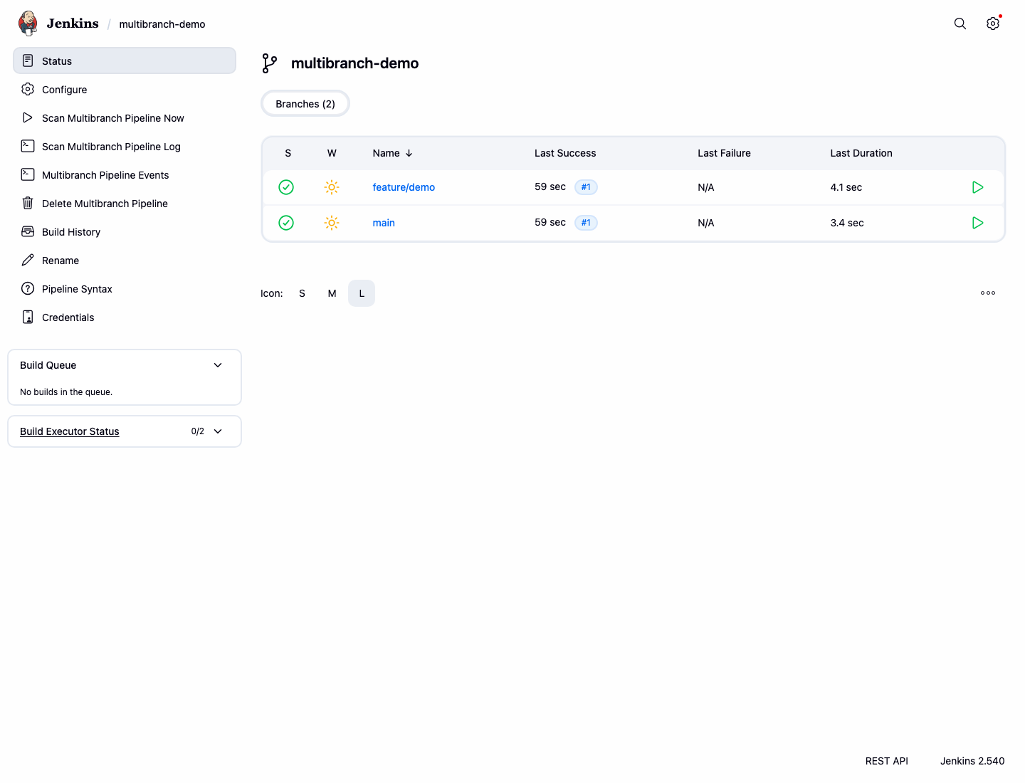
Task: Click the Multibranch Pipeline Events terminal icon
Action: [x=28, y=174]
